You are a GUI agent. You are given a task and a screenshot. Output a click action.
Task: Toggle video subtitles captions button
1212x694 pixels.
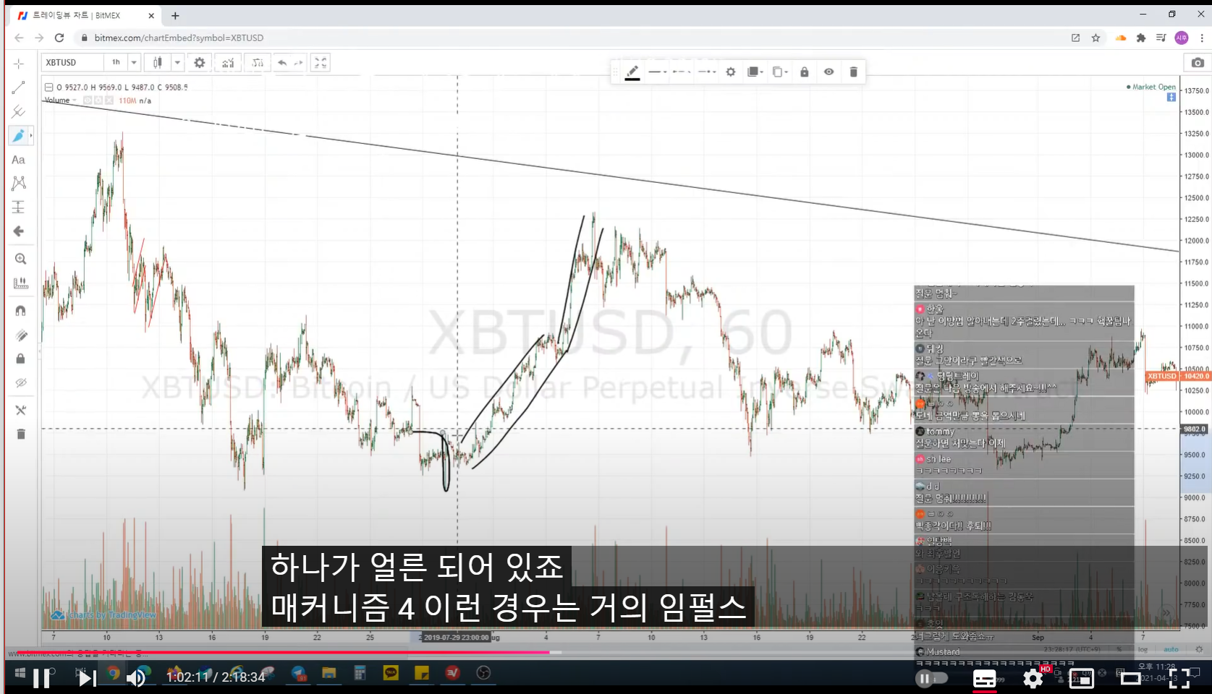984,679
